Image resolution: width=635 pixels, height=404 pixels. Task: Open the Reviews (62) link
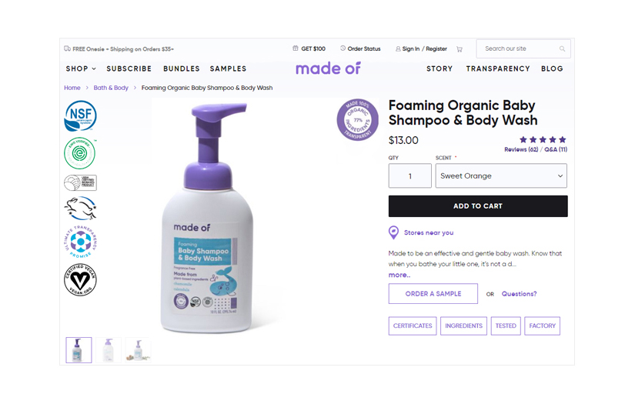pyautogui.click(x=521, y=149)
